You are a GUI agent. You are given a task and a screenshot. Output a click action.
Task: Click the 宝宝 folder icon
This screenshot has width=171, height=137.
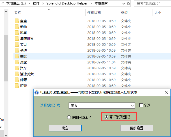pos(17,21)
